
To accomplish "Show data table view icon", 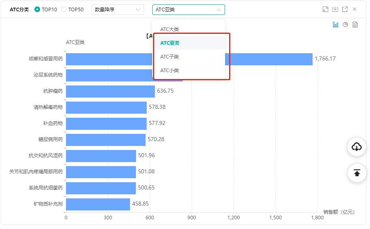I will click(x=355, y=25).
